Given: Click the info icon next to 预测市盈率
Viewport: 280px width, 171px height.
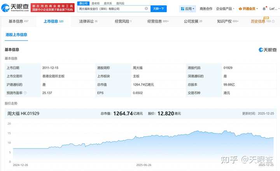Looking at the screenshot, I should pyautogui.click(x=25, y=93).
